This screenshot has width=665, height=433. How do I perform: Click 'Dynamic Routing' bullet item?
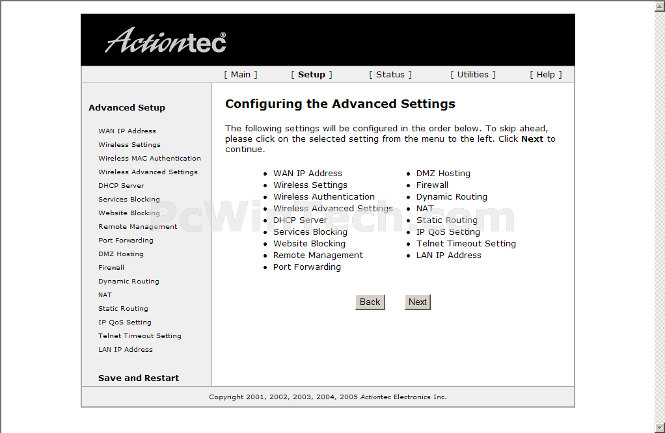(x=452, y=196)
